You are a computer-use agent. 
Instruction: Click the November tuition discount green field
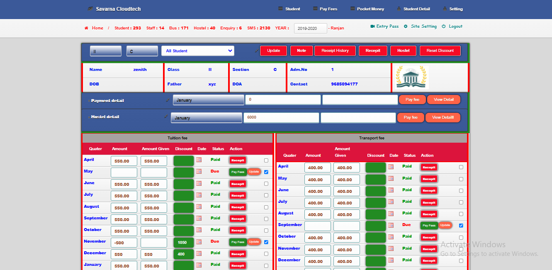[x=184, y=243]
